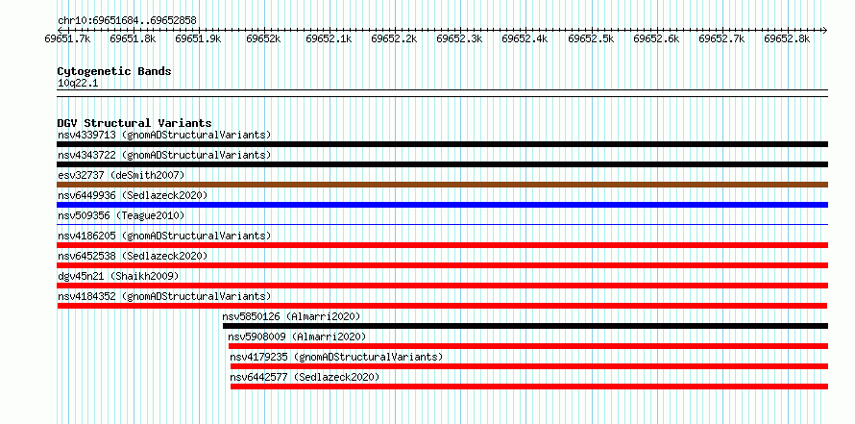Open variant nsv509356 (Teague2010) label
855x424 pixels.
point(121,215)
